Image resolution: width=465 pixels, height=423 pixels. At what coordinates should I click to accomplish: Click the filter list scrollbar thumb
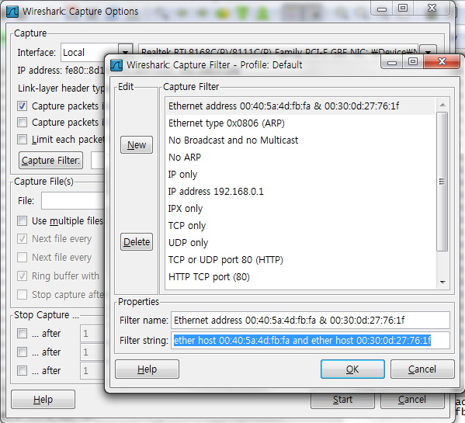[x=442, y=182]
